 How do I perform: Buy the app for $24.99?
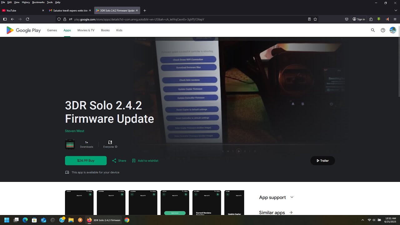(86, 161)
